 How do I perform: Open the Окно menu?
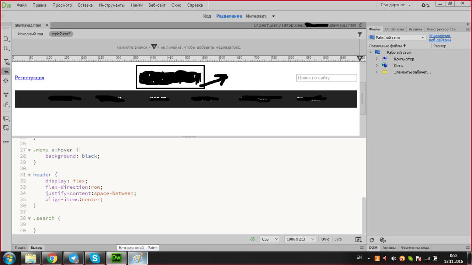[x=176, y=5]
